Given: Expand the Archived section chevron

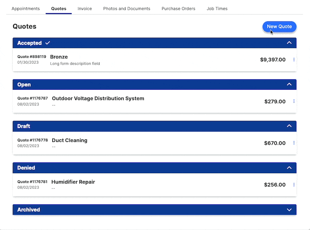Looking at the screenshot, I should click(289, 210).
